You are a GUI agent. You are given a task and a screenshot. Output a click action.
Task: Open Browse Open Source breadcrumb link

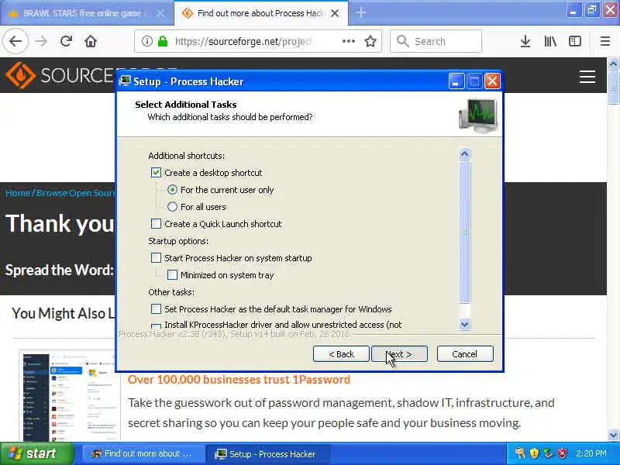75,193
